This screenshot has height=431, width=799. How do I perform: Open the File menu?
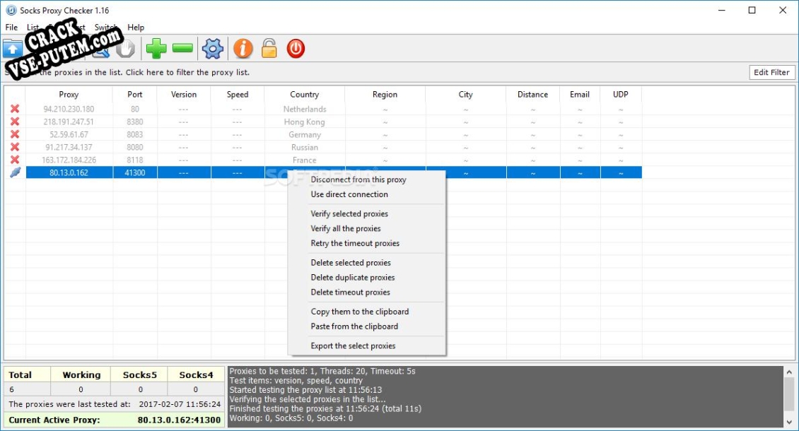click(11, 28)
